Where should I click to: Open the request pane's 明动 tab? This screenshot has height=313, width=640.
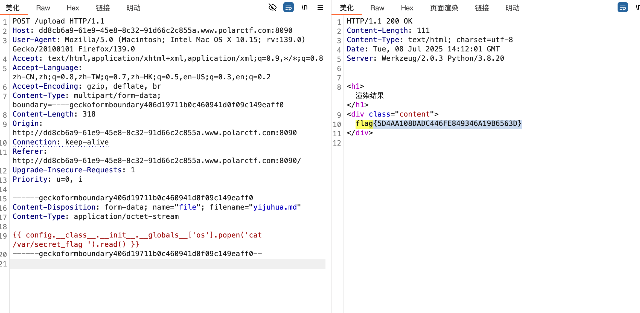133,8
